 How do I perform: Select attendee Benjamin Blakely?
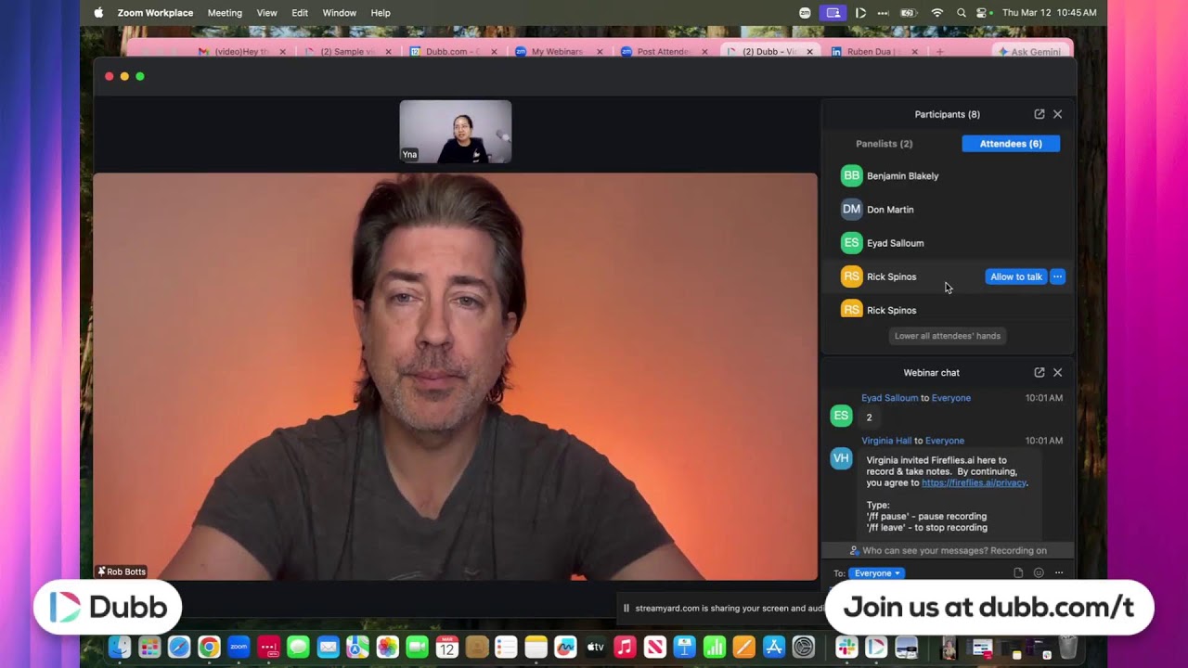click(x=948, y=175)
